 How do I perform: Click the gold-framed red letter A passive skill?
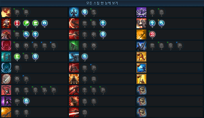click(x=141, y=57)
